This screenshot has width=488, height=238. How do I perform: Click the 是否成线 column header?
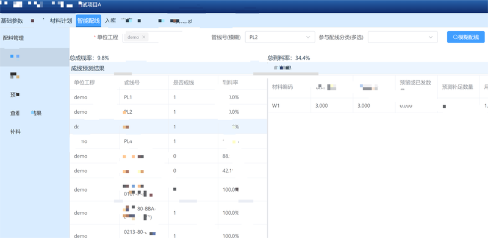click(184, 83)
